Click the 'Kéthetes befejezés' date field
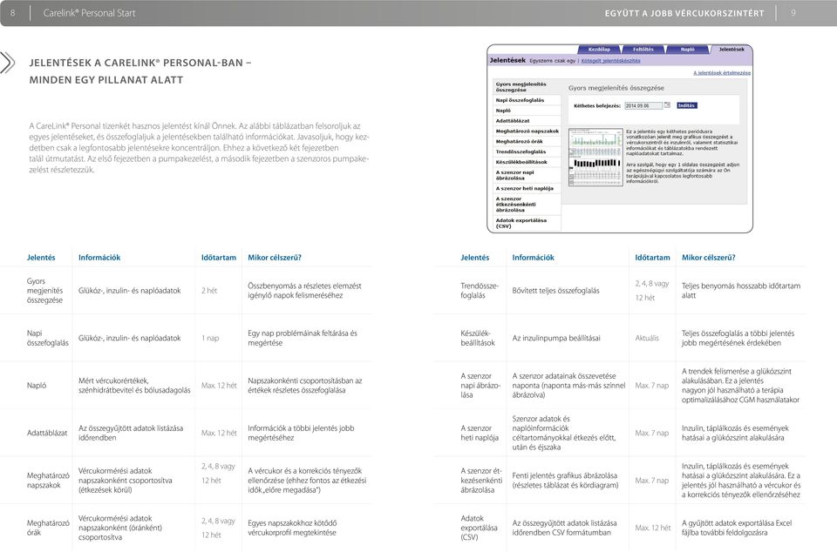The width and height of the screenshot is (837, 552). (x=643, y=105)
